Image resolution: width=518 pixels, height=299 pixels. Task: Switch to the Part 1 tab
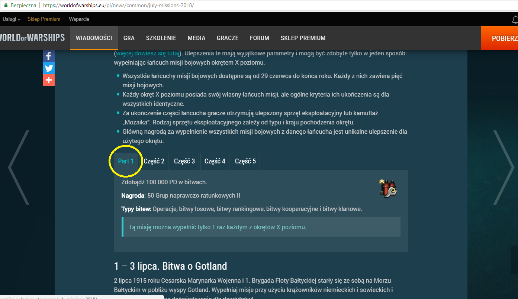(x=126, y=161)
